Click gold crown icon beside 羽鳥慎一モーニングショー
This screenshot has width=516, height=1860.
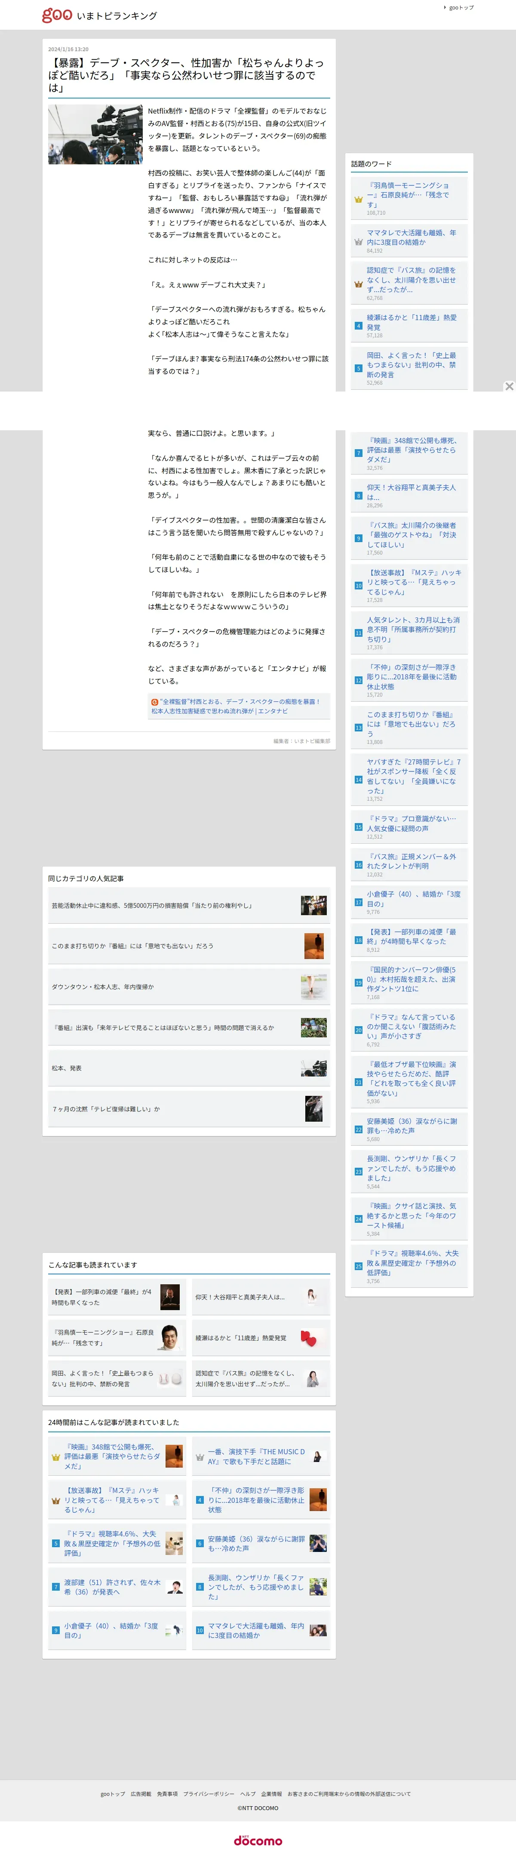pos(358,199)
